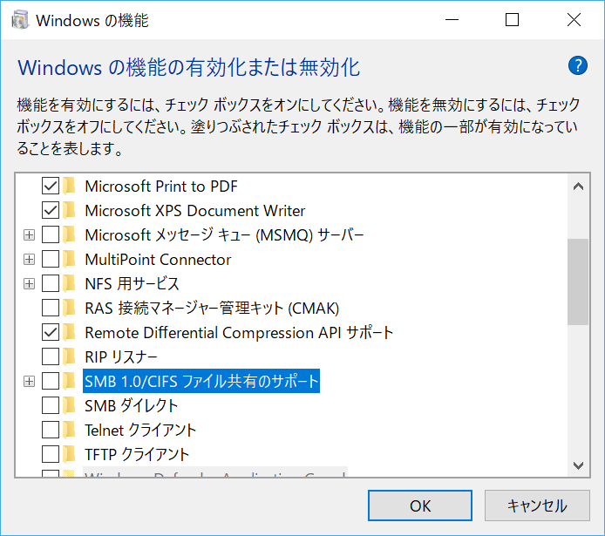
Task: Enable the NFS 用サービス checkbox
Action: click(51, 284)
